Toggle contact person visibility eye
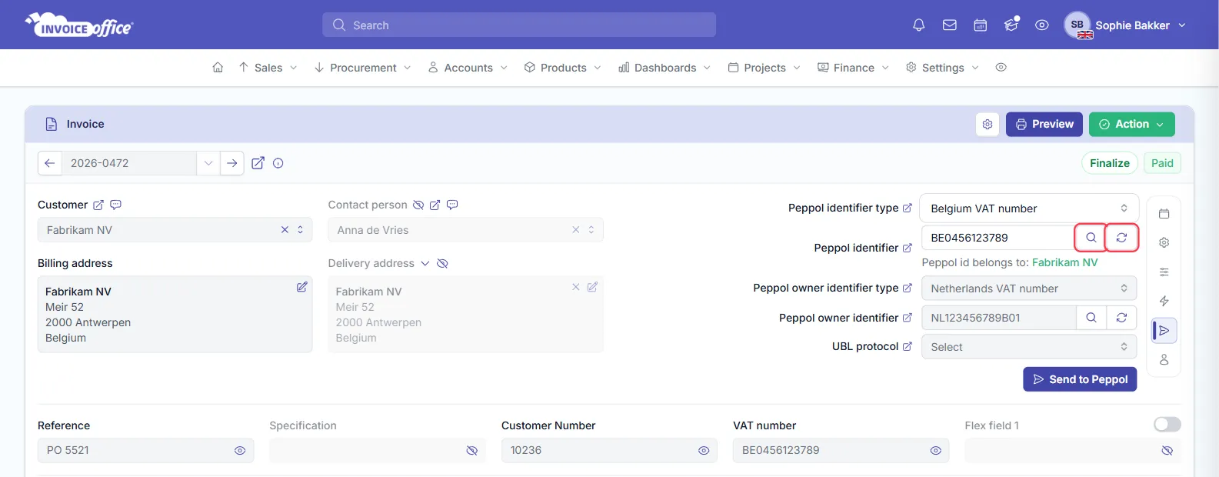Screen dimensions: 1219x477 click(418, 205)
